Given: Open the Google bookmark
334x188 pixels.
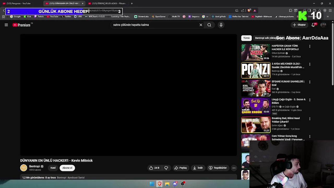Looking at the screenshot, I should coord(15,16).
